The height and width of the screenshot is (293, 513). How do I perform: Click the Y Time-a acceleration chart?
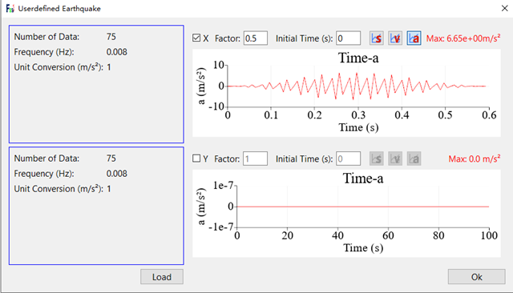346,214
